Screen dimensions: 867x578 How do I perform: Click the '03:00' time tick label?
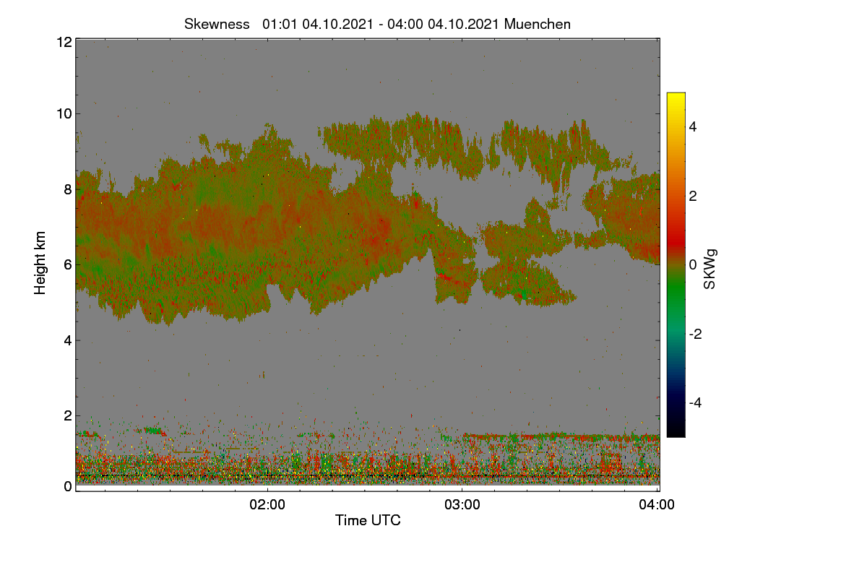462,505
